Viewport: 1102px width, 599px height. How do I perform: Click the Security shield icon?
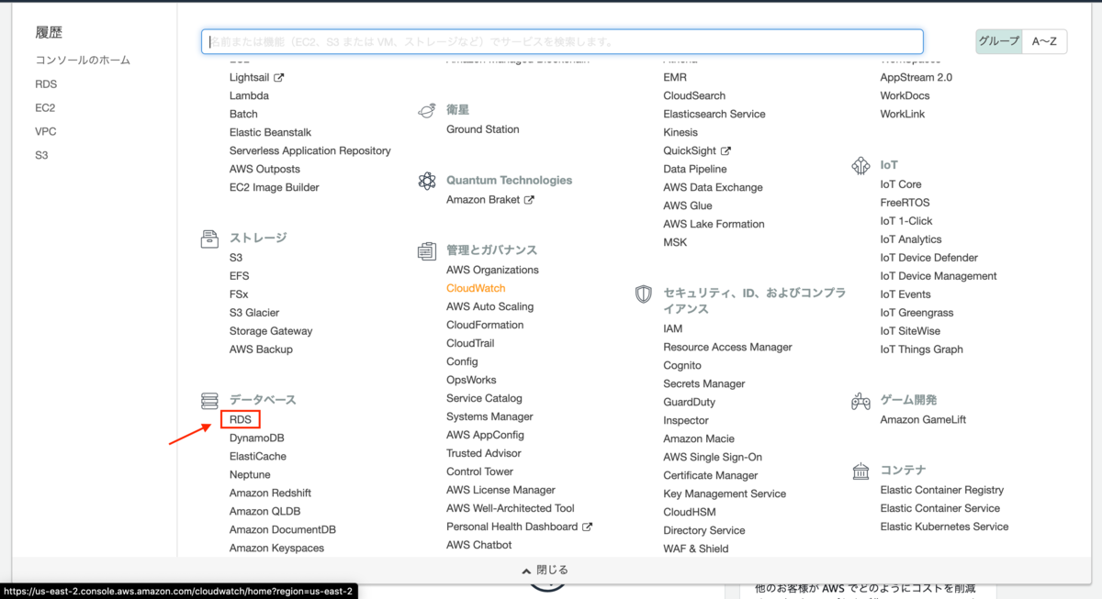[x=644, y=294]
